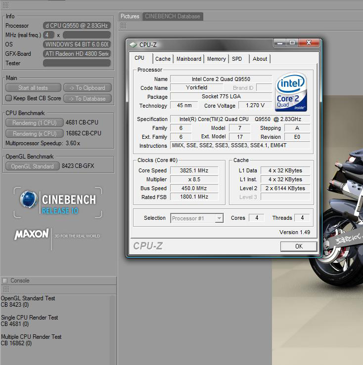This screenshot has width=363, height=365.
Task: Toggle the Console checkbox
Action: [x=5, y=281]
